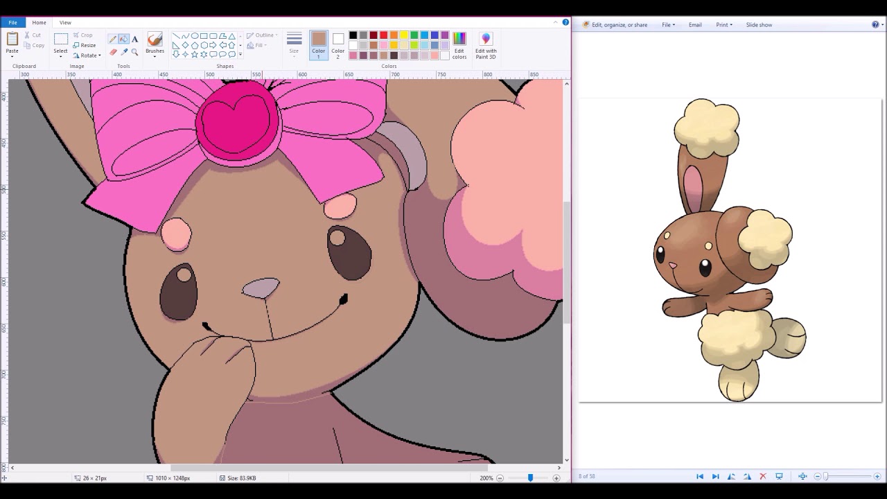This screenshot has width=887, height=499.
Task: Click Slide show in viewer toolbar
Action: pos(759,25)
